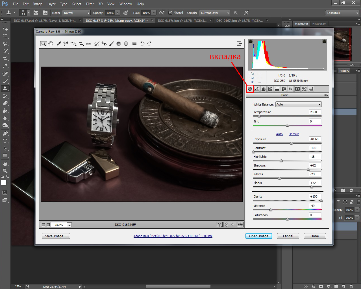Toggle highlight clipping warning in histogram

tap(324, 41)
